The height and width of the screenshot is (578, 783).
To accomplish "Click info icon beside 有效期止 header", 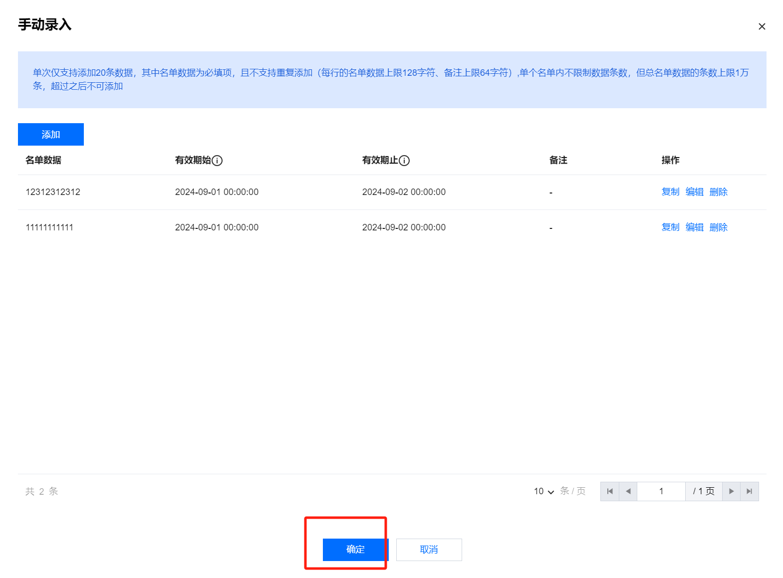I will pyautogui.click(x=404, y=161).
